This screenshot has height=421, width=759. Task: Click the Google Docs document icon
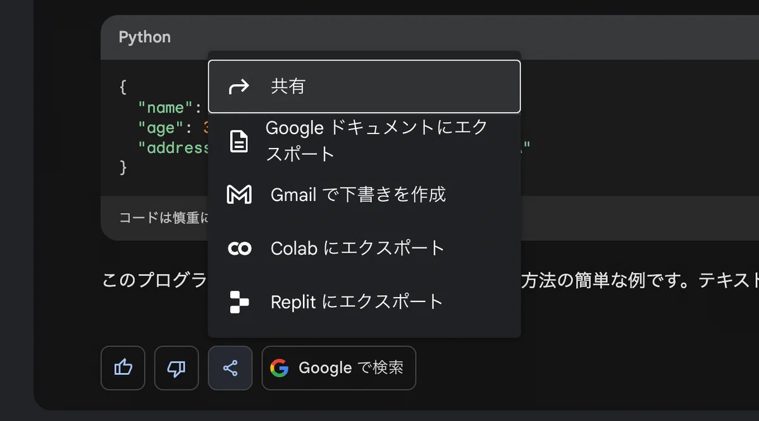[238, 142]
